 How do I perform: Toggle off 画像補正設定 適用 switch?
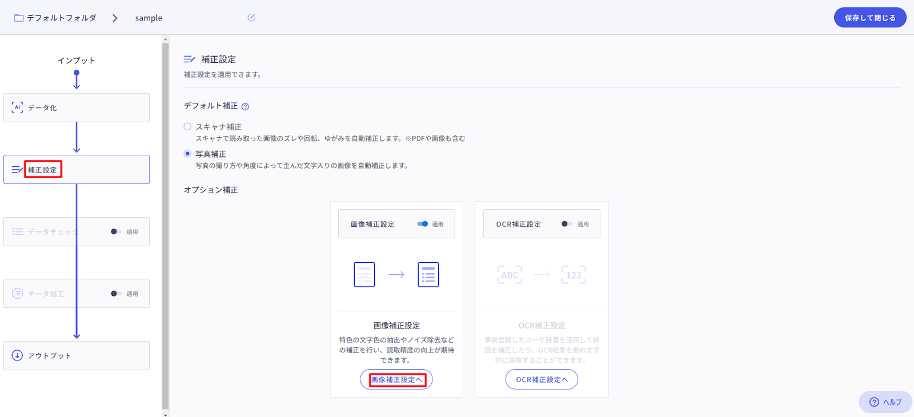pos(423,224)
